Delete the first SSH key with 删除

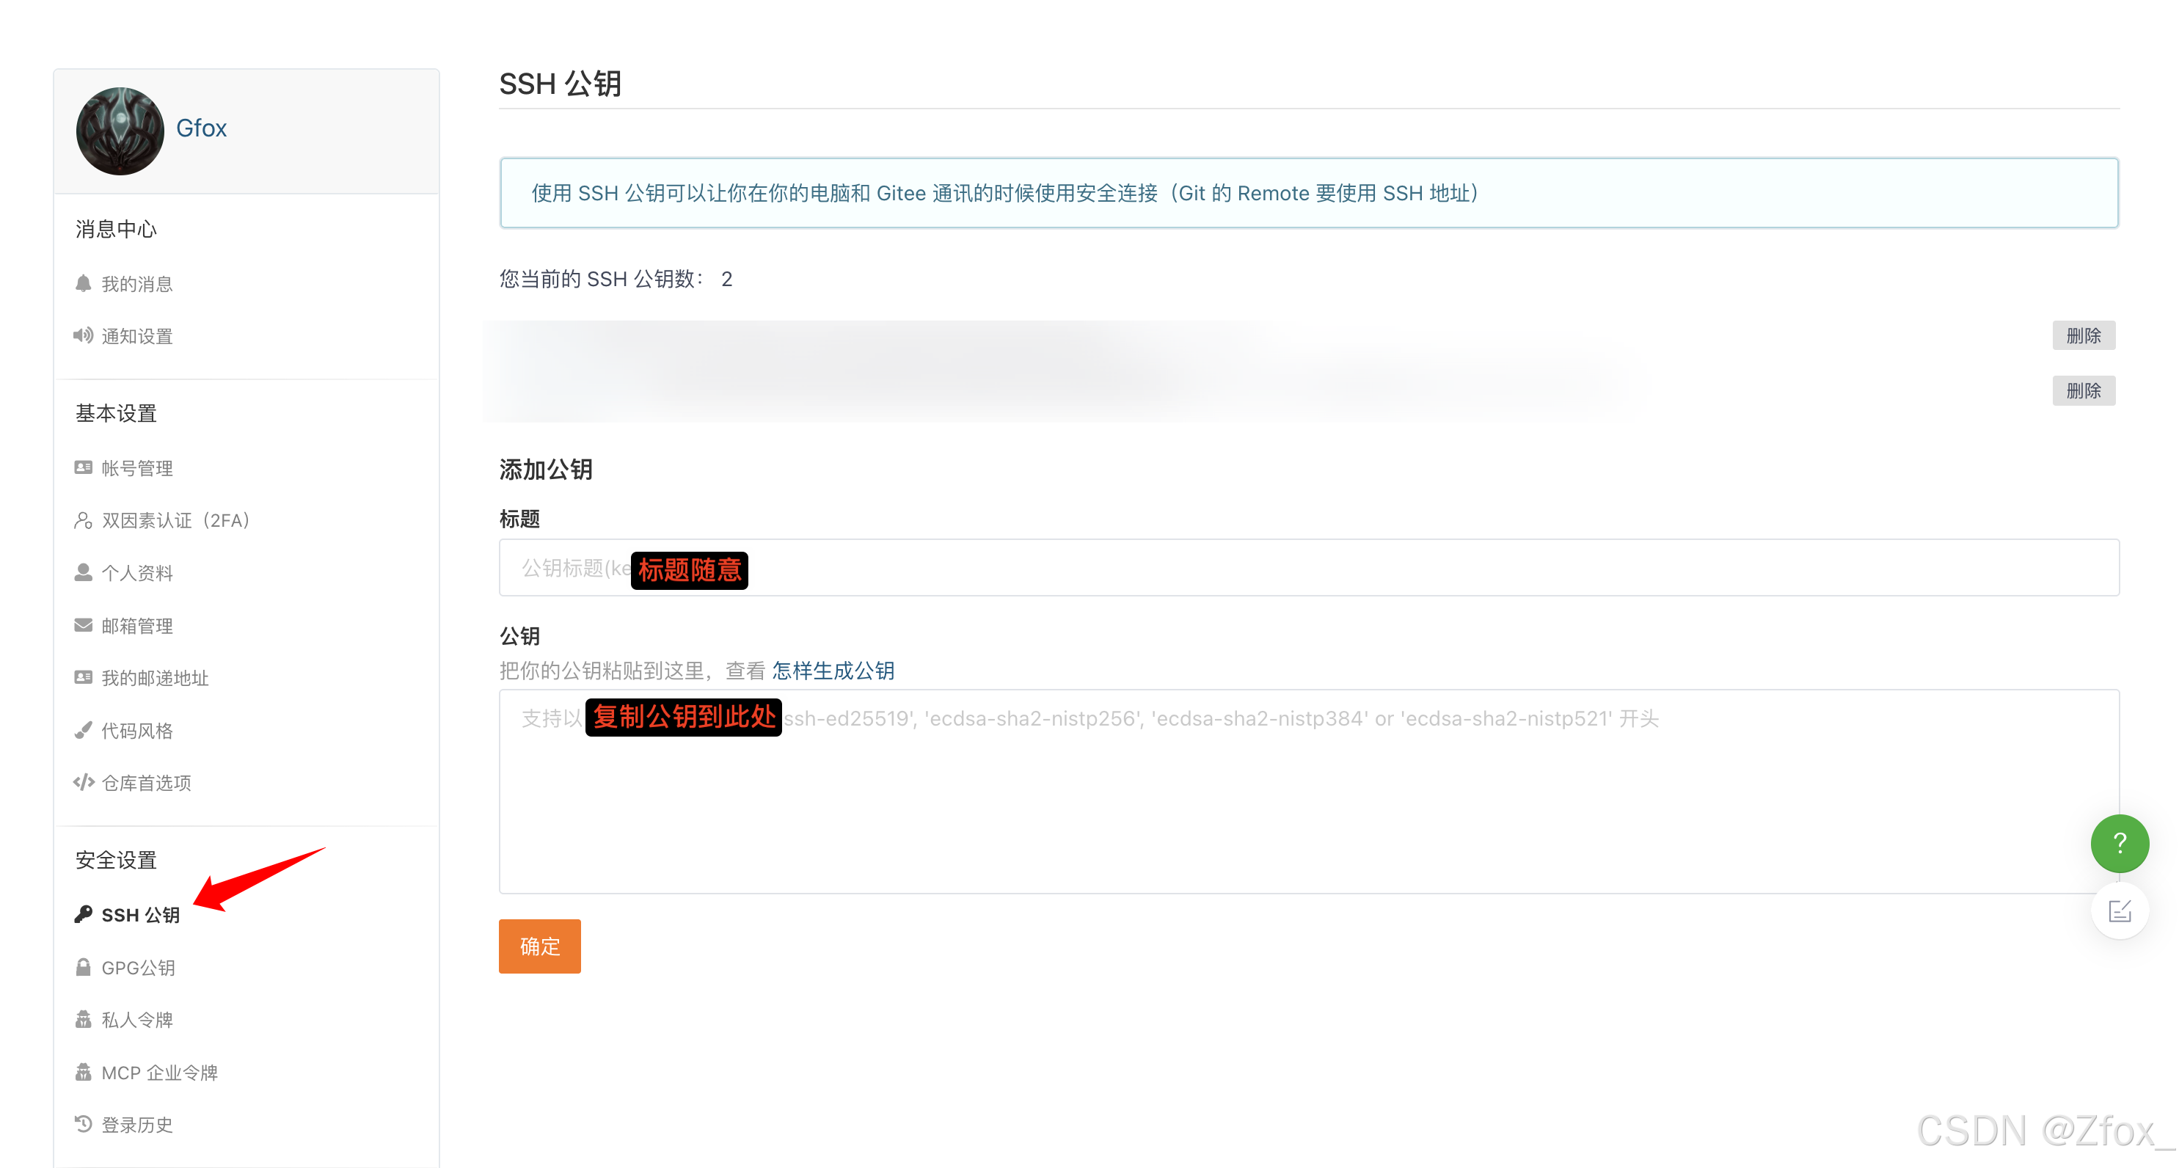(x=2083, y=336)
